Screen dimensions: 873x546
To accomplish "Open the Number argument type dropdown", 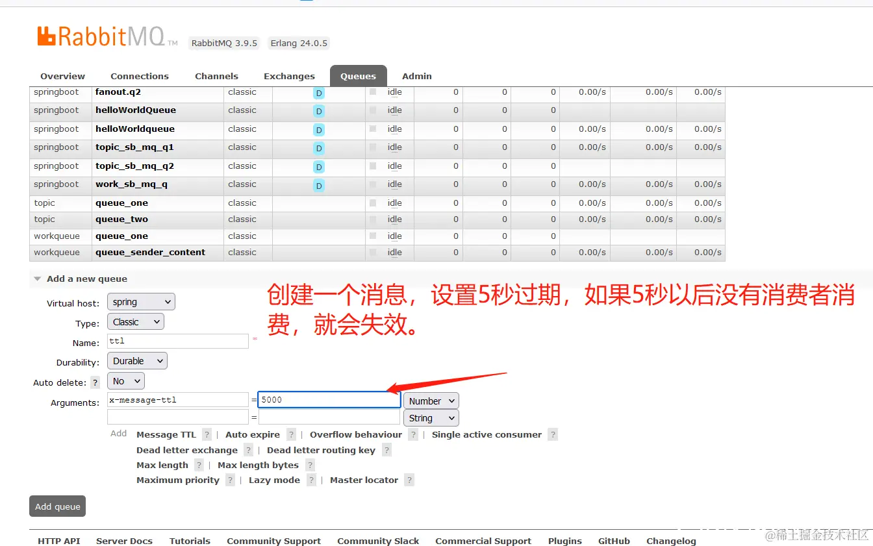I will [431, 401].
